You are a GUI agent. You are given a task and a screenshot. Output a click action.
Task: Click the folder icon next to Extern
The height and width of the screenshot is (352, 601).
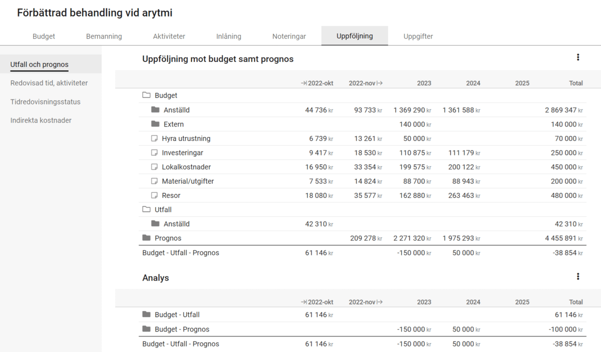click(154, 124)
